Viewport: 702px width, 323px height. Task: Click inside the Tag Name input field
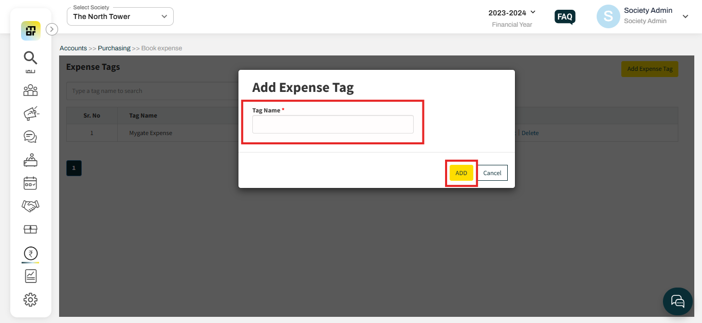[x=332, y=124]
